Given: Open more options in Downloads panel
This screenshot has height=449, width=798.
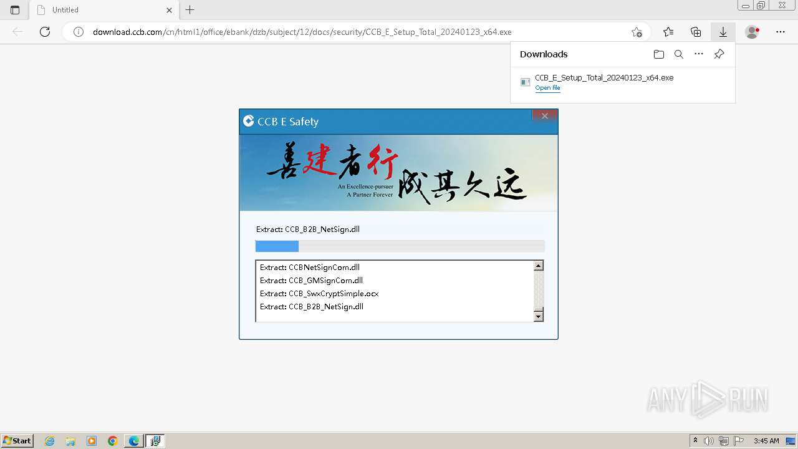Looking at the screenshot, I should pyautogui.click(x=699, y=54).
